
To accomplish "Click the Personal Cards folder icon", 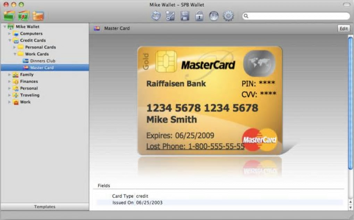I will coord(20,47).
